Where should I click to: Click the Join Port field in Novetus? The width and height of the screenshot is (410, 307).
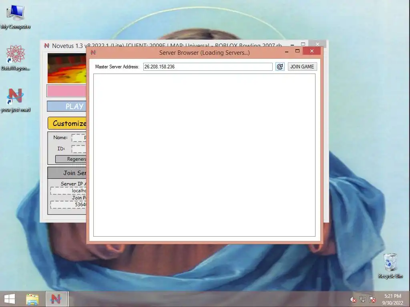click(68, 204)
